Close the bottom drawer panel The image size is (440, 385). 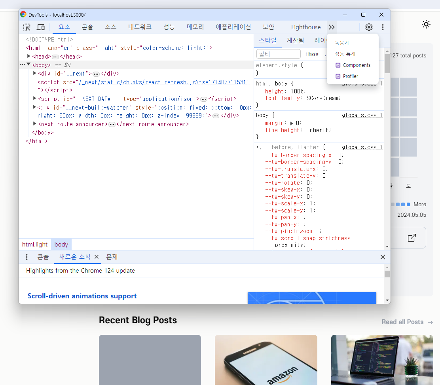(x=383, y=257)
